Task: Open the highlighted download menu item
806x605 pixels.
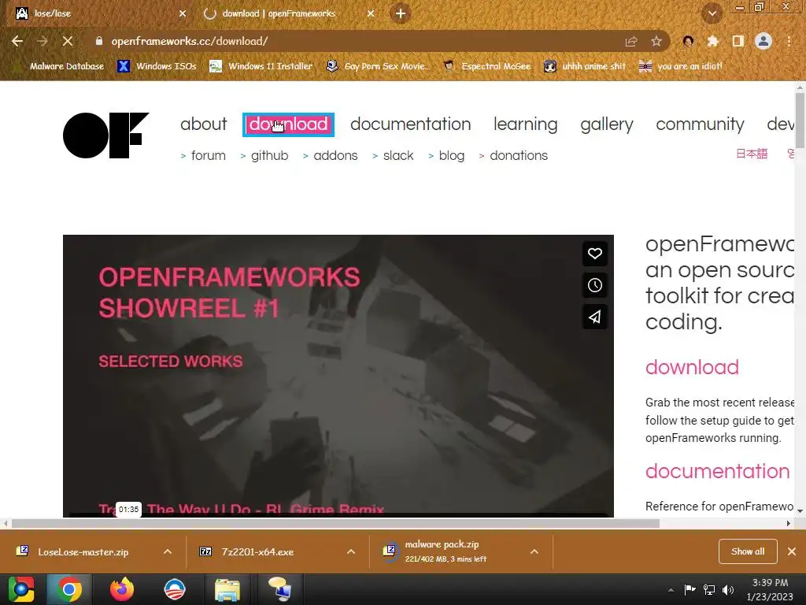Action: click(x=288, y=124)
